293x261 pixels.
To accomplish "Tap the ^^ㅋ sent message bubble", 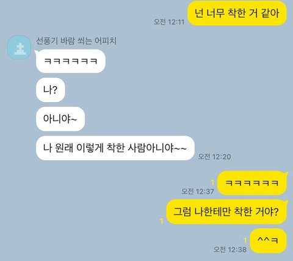I will (268, 241).
